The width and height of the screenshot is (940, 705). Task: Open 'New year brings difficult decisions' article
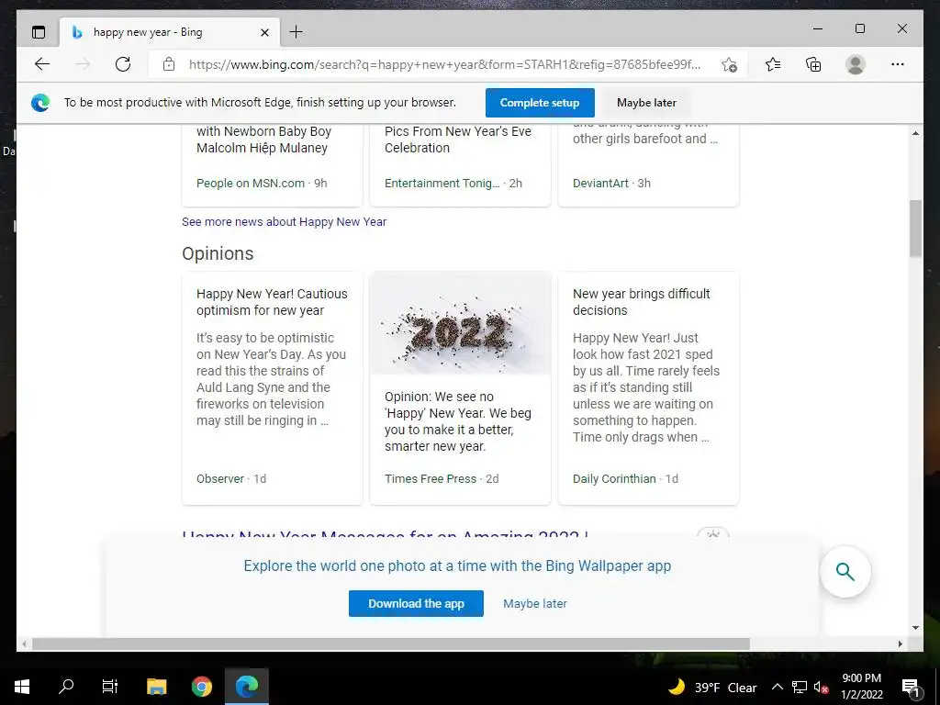click(x=641, y=302)
